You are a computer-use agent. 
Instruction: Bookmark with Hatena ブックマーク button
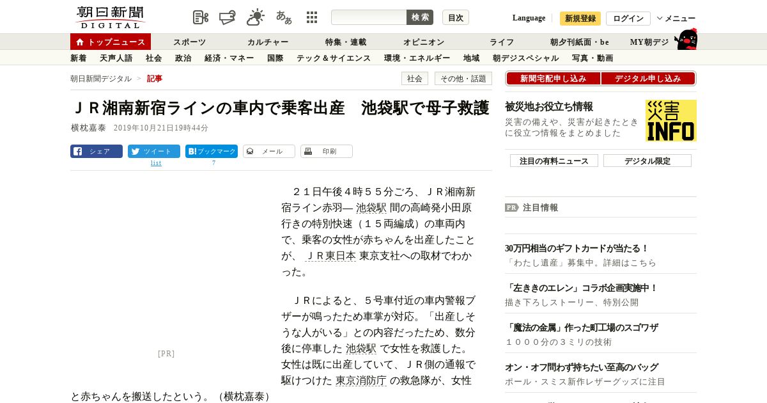click(x=212, y=152)
